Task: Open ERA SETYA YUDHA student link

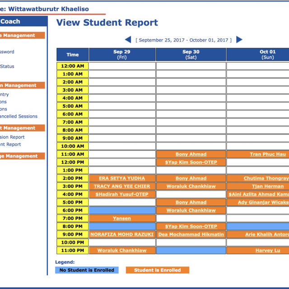Action: 122,178
